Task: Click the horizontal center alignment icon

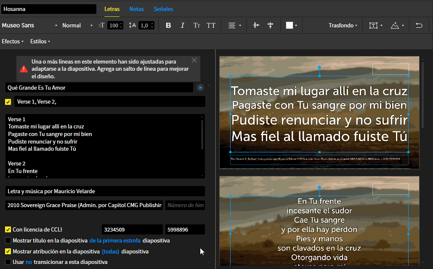Action: [x=256, y=25]
